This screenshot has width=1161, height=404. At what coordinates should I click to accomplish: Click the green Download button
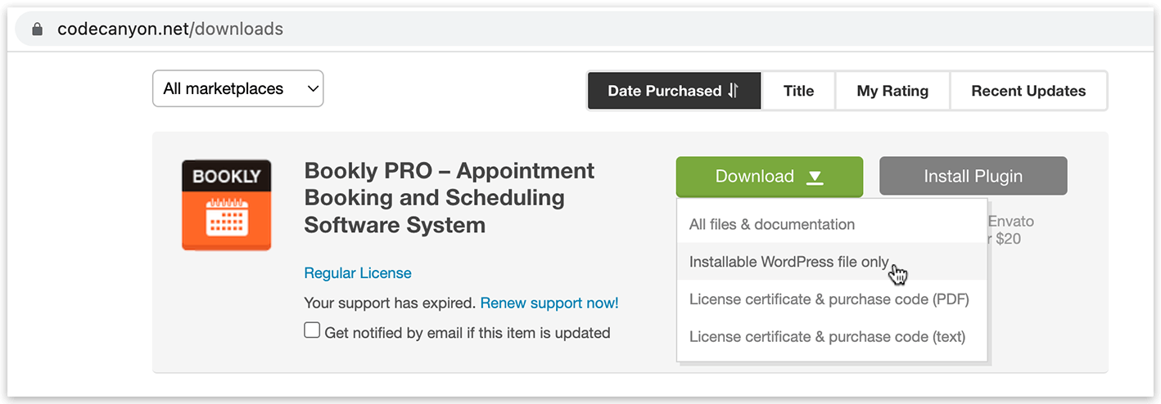(770, 177)
